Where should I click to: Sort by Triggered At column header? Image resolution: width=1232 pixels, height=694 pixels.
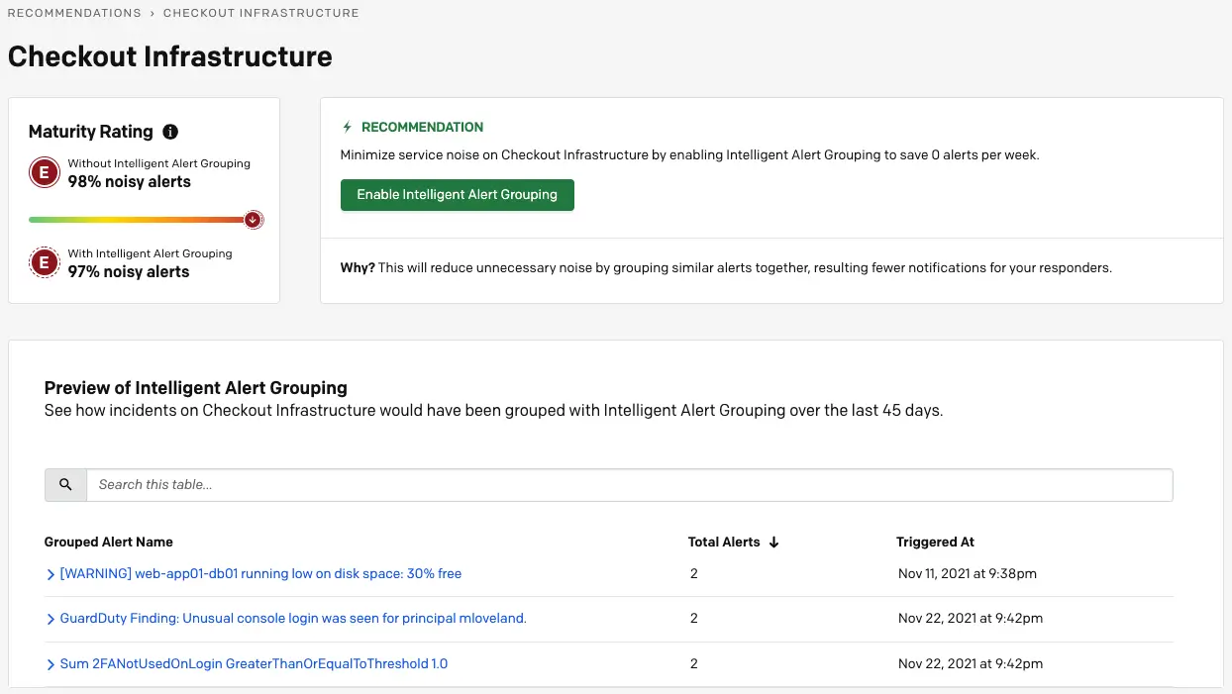tap(935, 543)
